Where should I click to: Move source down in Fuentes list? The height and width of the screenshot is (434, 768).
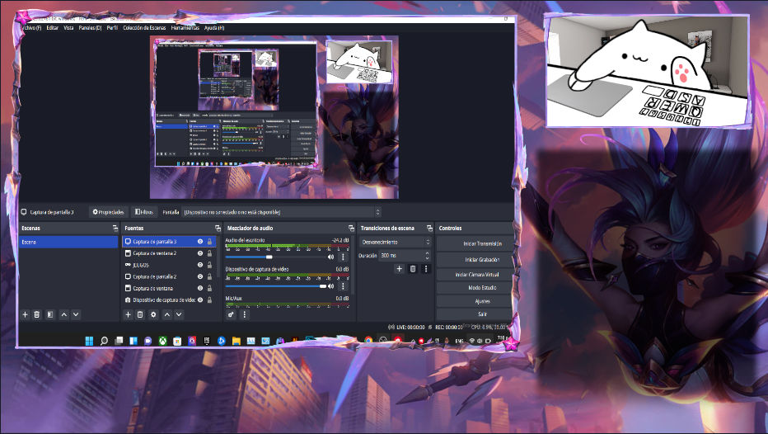point(180,314)
